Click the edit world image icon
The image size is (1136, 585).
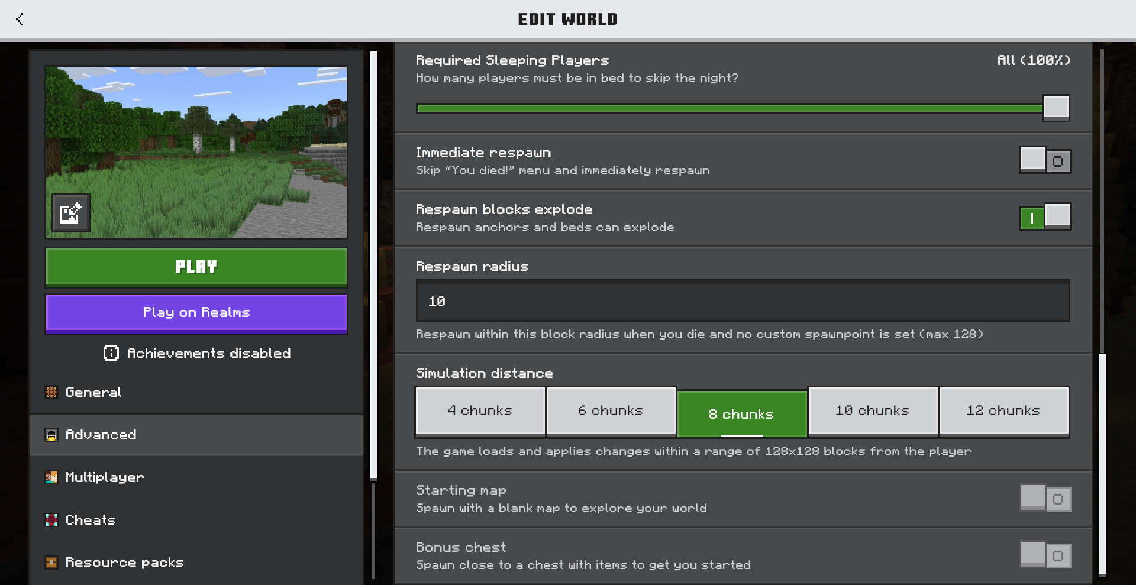pos(71,213)
